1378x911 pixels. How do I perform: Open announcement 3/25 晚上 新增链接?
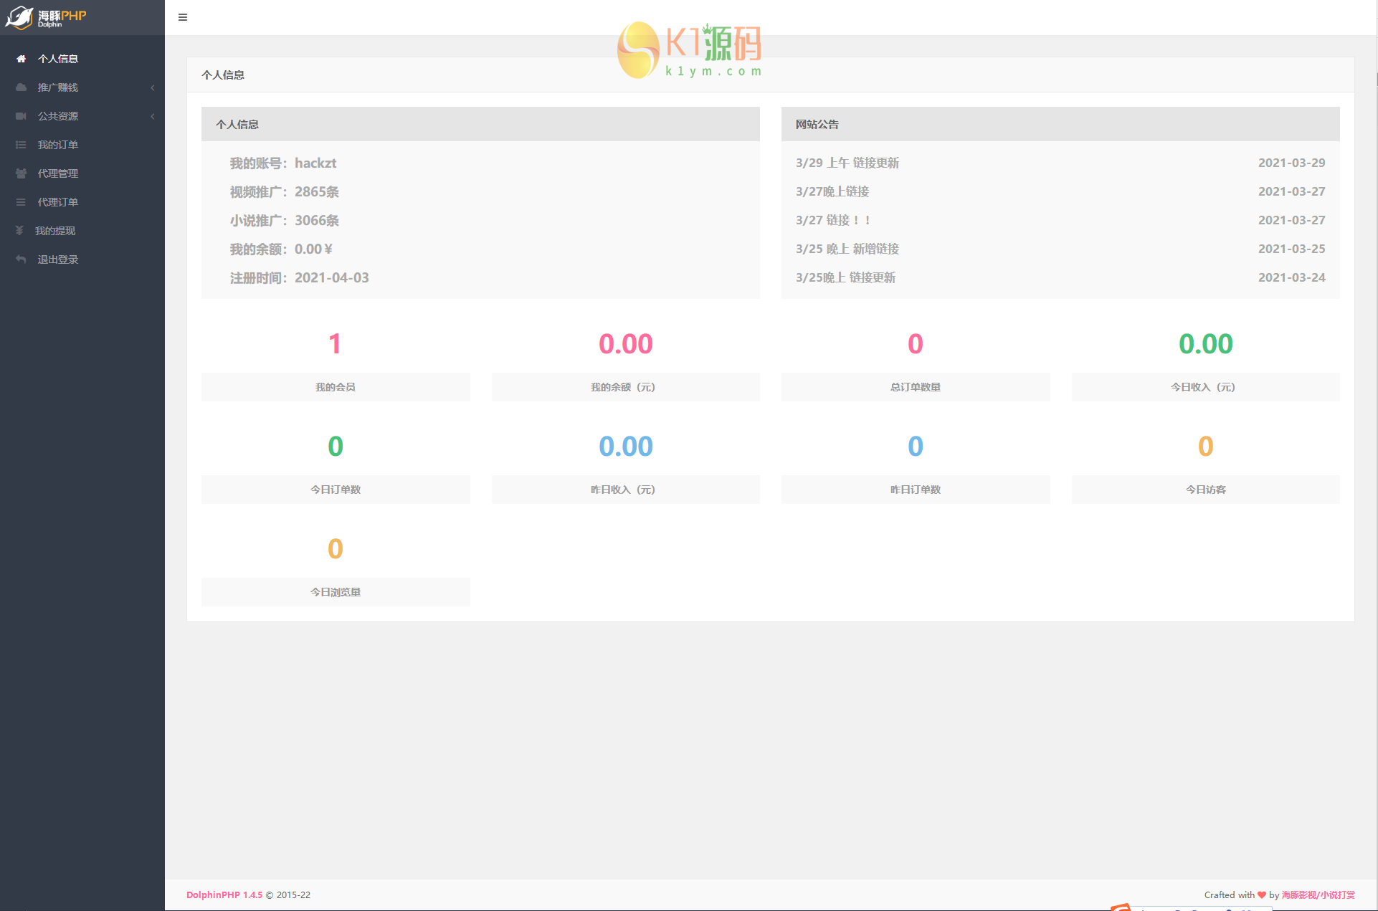[x=847, y=249]
